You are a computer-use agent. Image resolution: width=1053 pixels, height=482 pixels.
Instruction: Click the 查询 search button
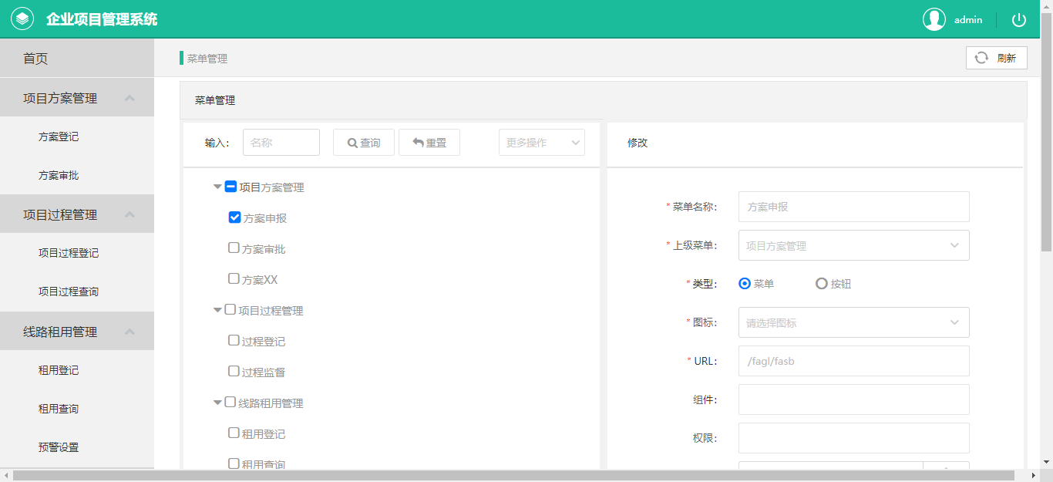pos(364,143)
